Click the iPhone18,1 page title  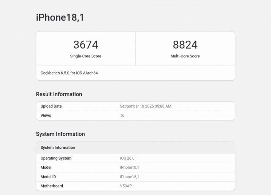pyautogui.click(x=60, y=17)
